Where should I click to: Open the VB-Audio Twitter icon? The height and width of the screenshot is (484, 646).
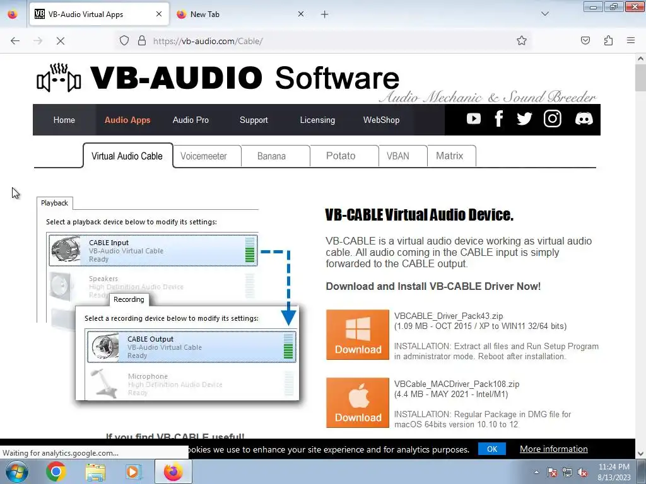(524, 119)
